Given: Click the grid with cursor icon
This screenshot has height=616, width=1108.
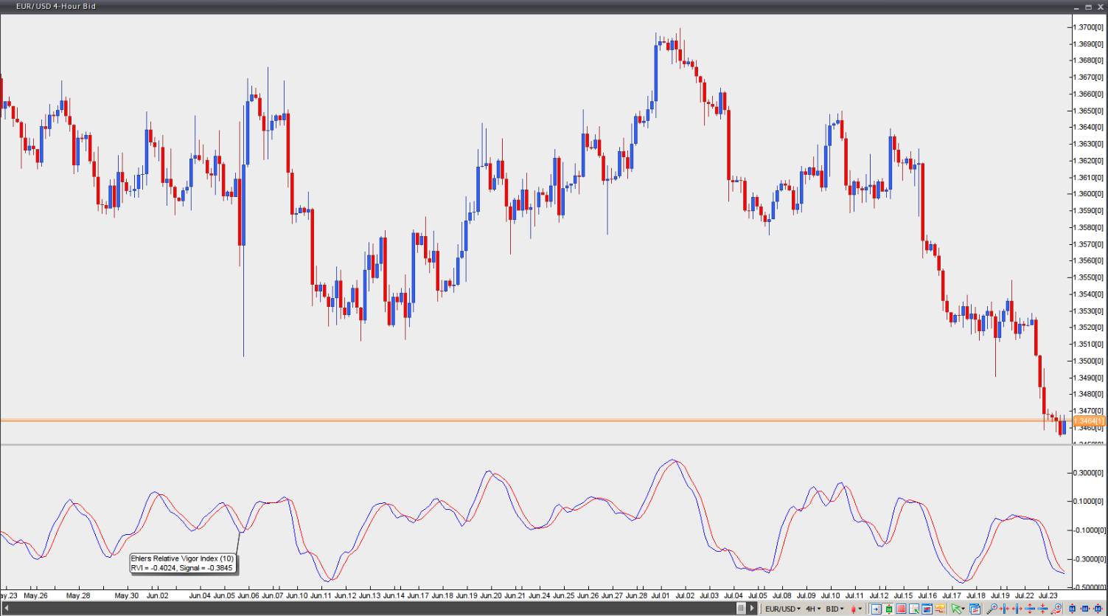Looking at the screenshot, I should point(914,609).
